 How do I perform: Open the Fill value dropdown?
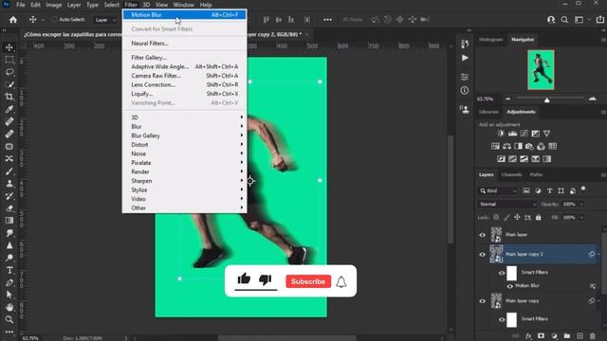[581, 218]
